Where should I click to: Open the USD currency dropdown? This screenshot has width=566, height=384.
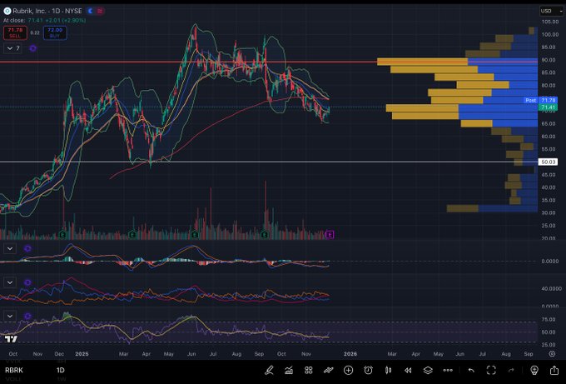(x=547, y=11)
